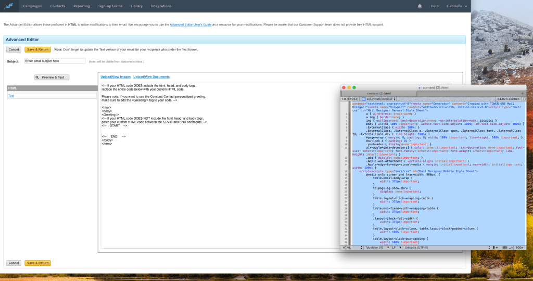The height and width of the screenshot is (281, 533).
Task: Click the 84.023 Zeichen character count
Action: click(x=509, y=99)
